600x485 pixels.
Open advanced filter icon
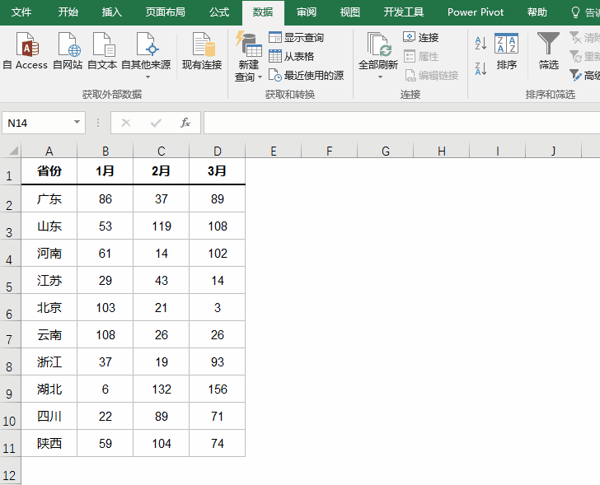(575, 75)
